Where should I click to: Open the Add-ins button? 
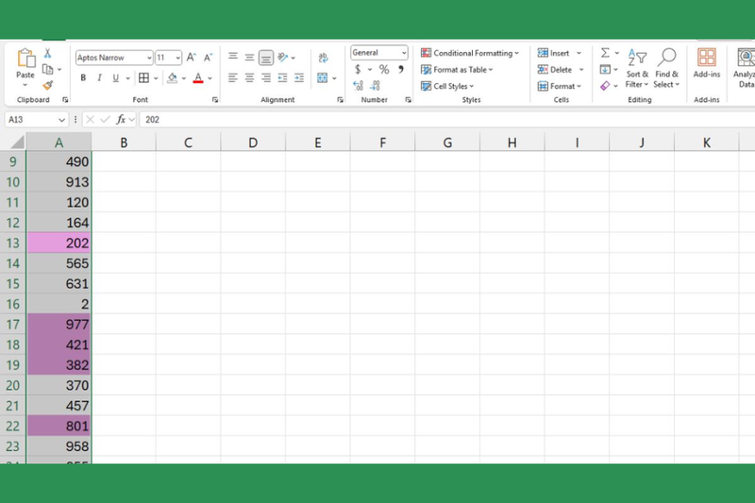706,63
